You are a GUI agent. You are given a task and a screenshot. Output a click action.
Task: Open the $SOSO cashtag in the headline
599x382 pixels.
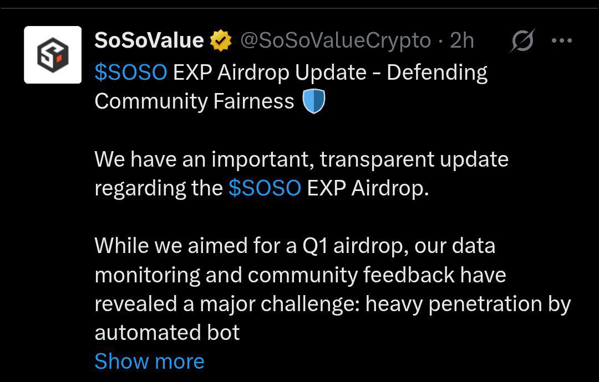click(131, 73)
